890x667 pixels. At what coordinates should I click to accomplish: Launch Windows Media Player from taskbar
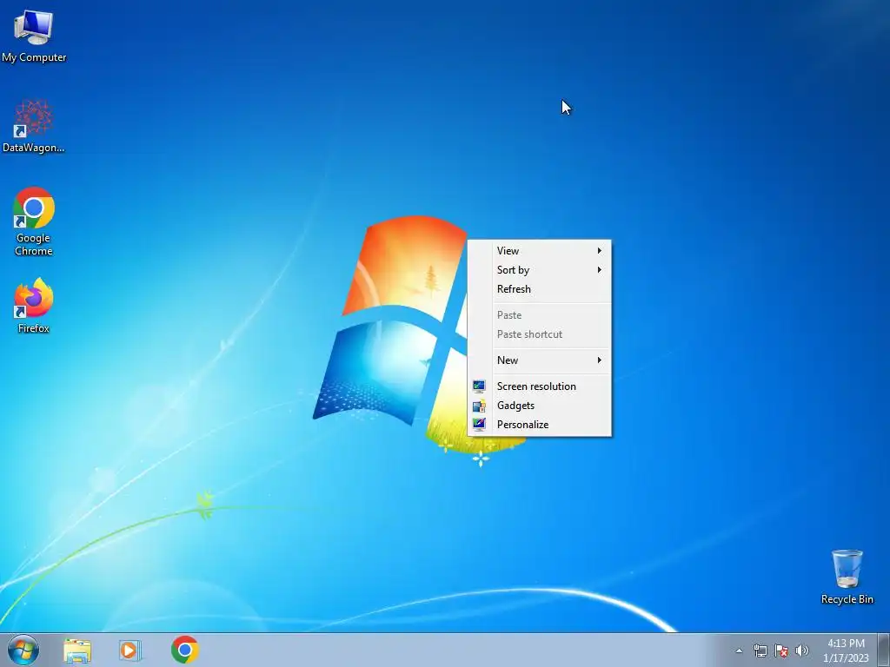point(130,650)
